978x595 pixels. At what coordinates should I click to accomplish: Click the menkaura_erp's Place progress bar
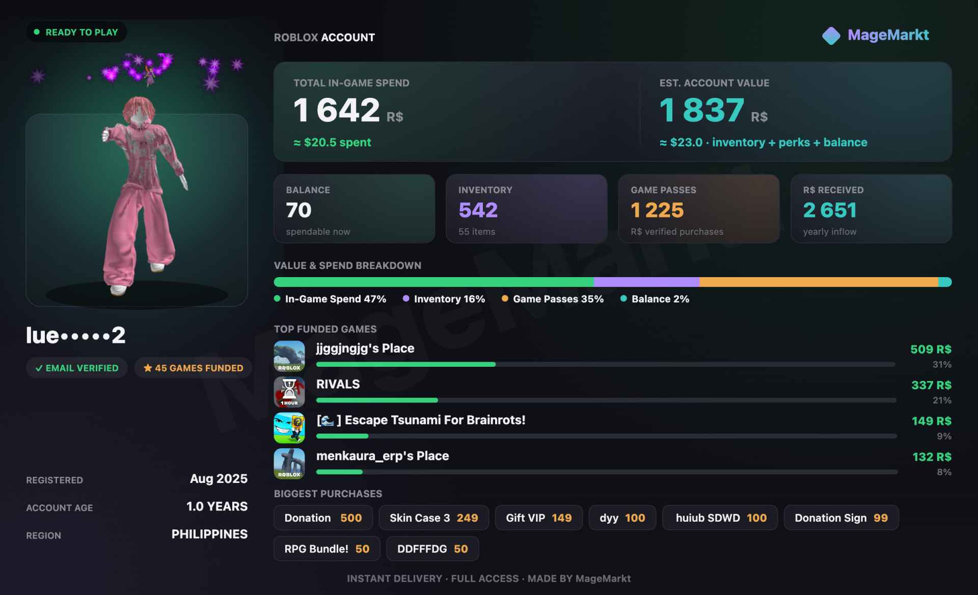click(607, 472)
